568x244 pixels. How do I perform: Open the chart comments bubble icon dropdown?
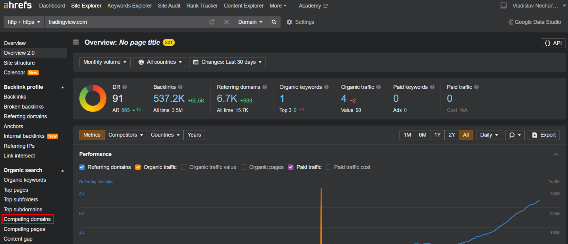click(x=515, y=135)
